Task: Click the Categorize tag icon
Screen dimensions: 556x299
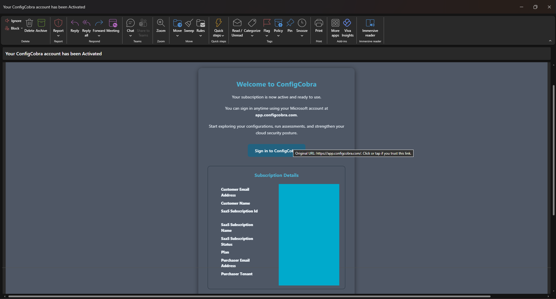Action: coord(252,23)
